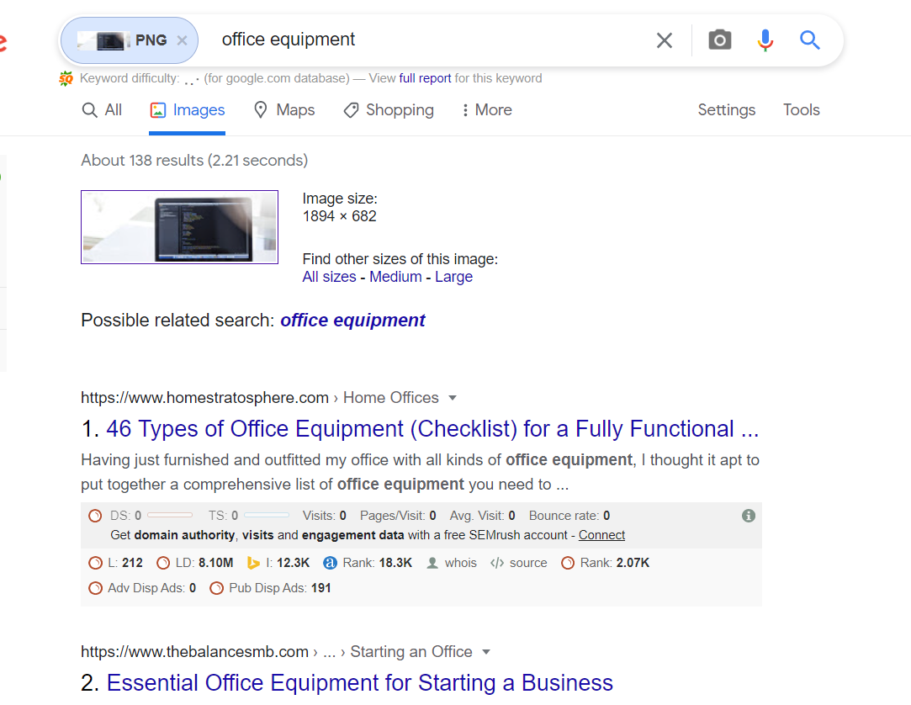911x705 pixels.
Task: View page source via the code icon
Action: tap(496, 563)
